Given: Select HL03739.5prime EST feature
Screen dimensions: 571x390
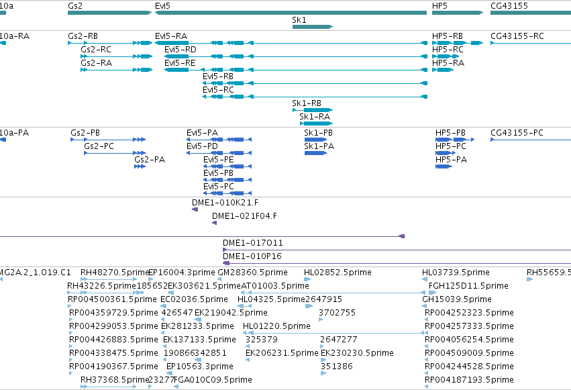Looking at the screenshot, I should (425, 279).
